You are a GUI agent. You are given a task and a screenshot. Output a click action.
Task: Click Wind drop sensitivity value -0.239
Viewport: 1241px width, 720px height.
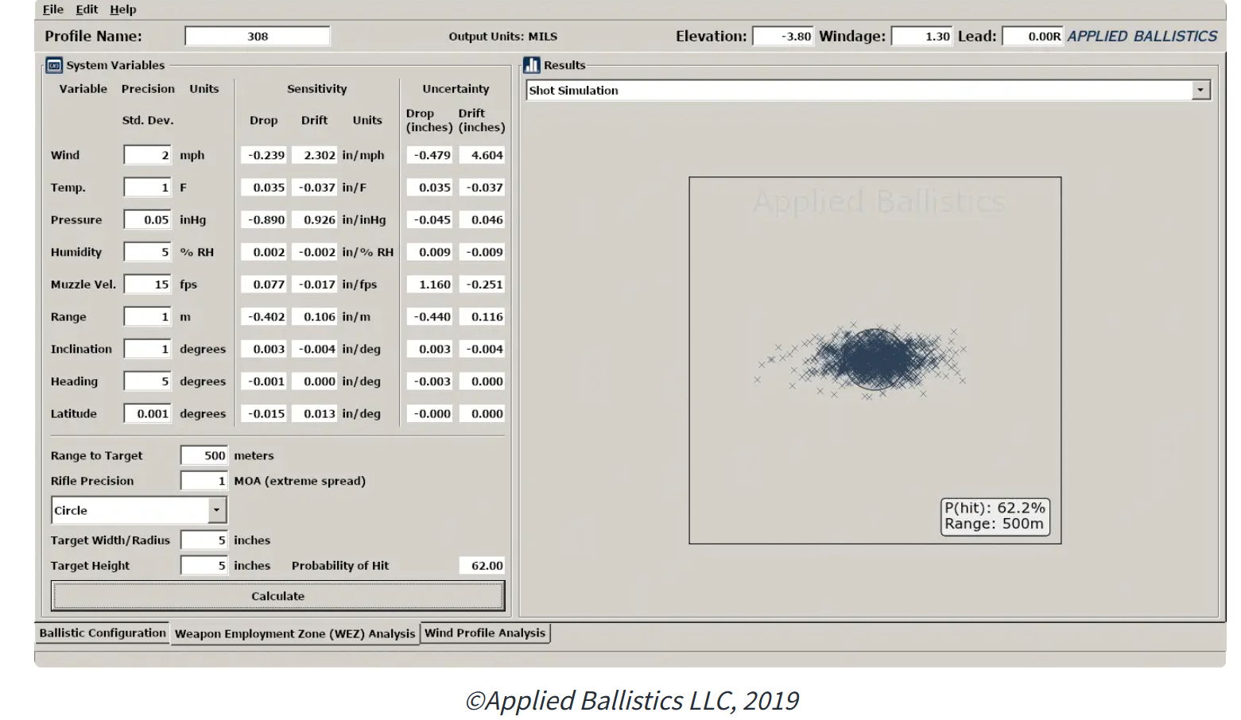[263, 155]
